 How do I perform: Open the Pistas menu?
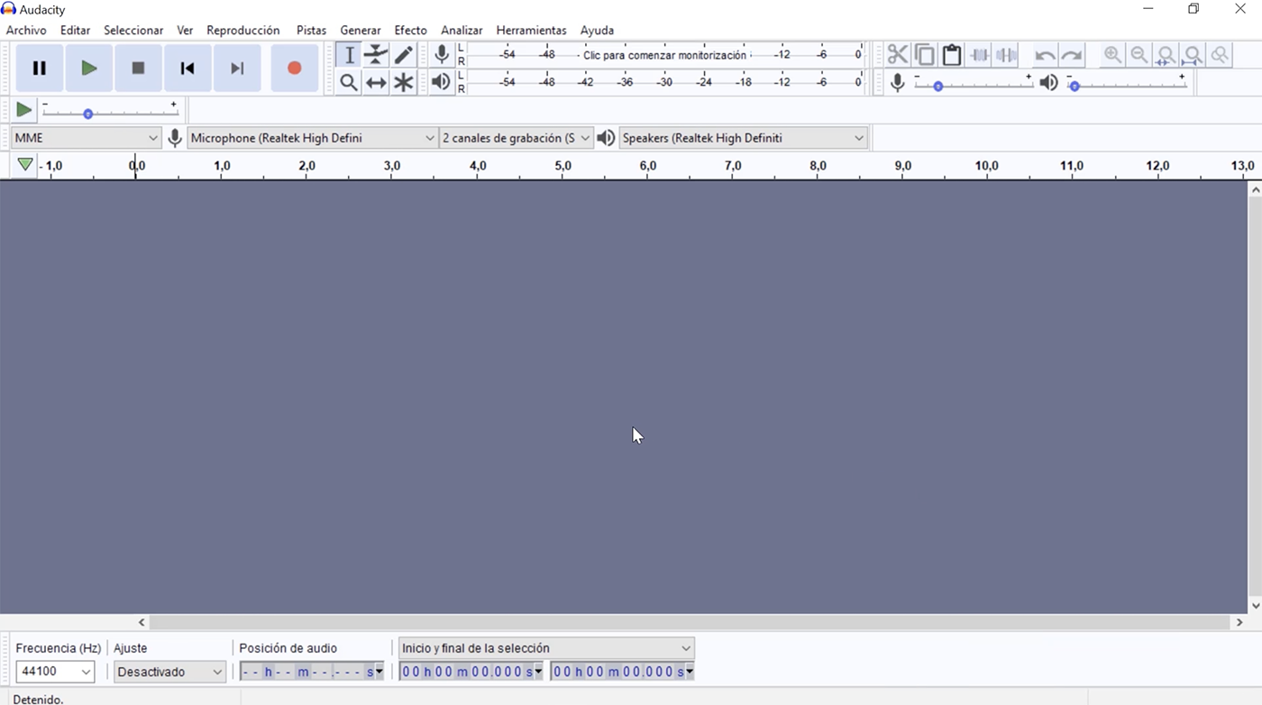(311, 31)
